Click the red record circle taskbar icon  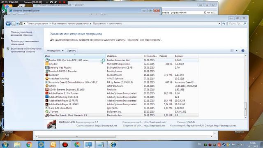65,144
